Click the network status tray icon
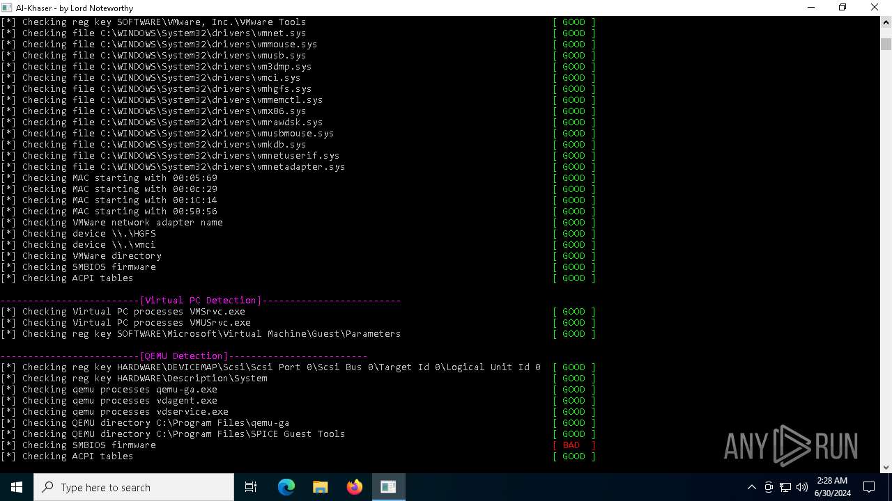892x501 pixels. point(785,487)
